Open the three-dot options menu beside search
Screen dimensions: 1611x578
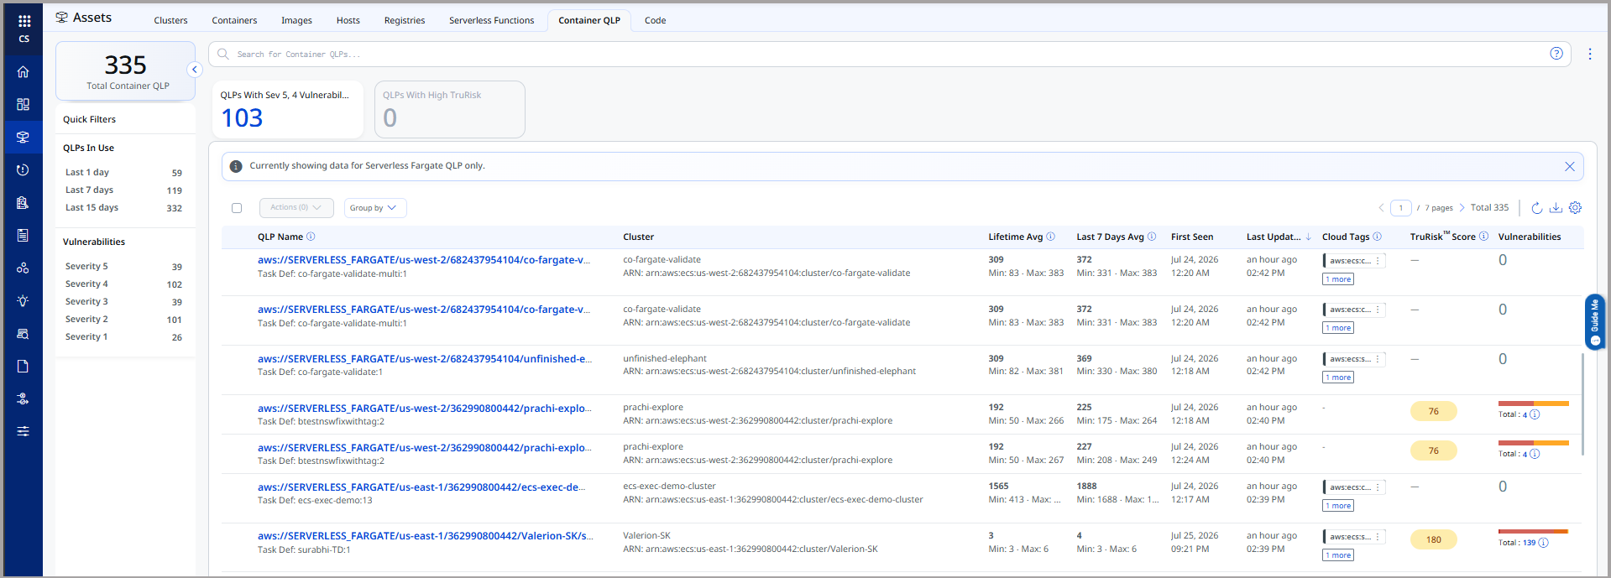click(x=1590, y=54)
